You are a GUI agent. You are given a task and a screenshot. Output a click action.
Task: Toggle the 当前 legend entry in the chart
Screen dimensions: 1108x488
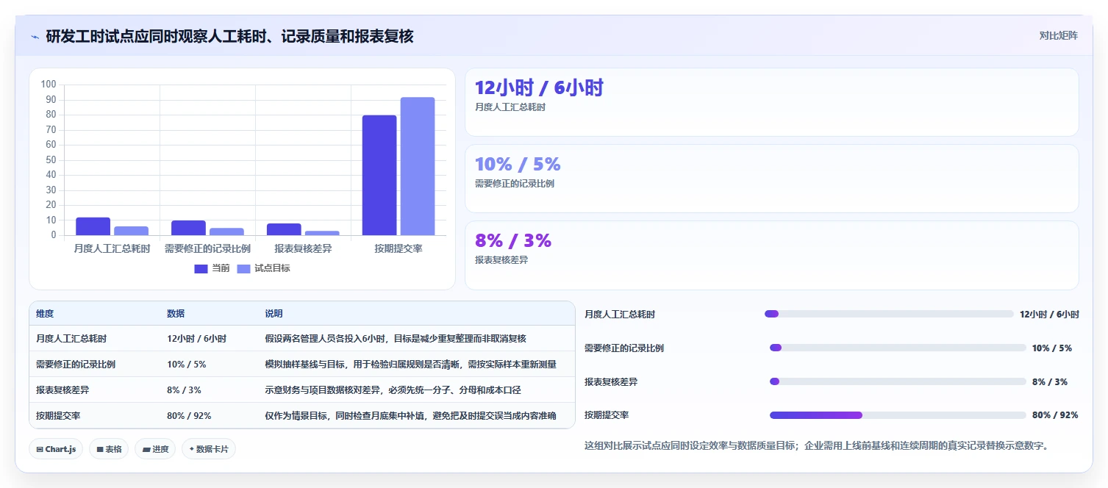click(x=212, y=268)
